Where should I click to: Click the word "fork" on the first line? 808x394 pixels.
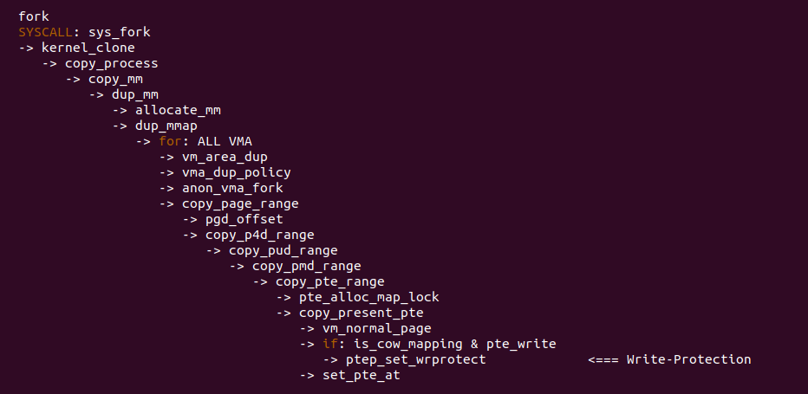[x=34, y=16]
